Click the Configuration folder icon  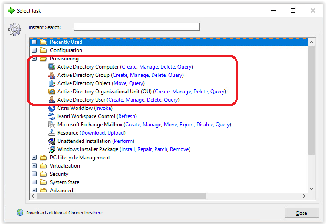coord(43,50)
